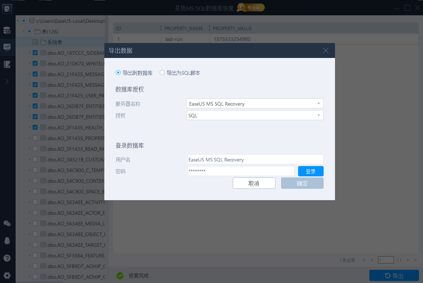Open settings gear in sidebar
The image size is (423, 283).
click(7, 275)
